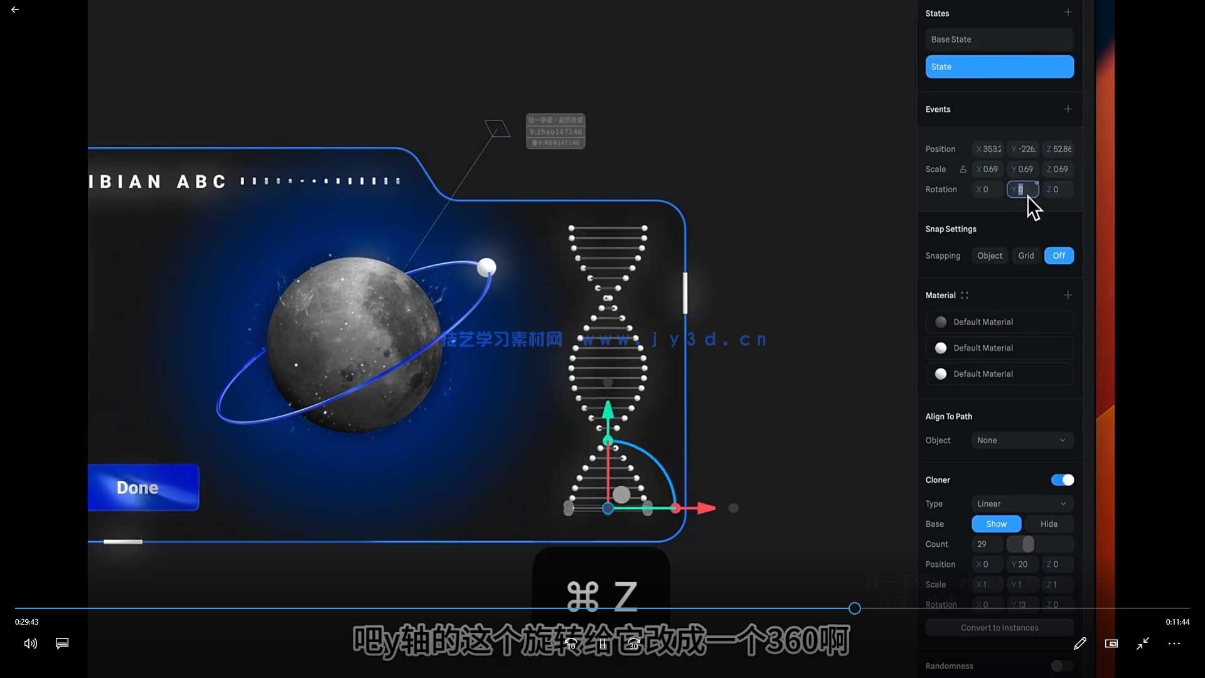Click the Scale axis-lock link icon
1205x678 pixels.
963,169
